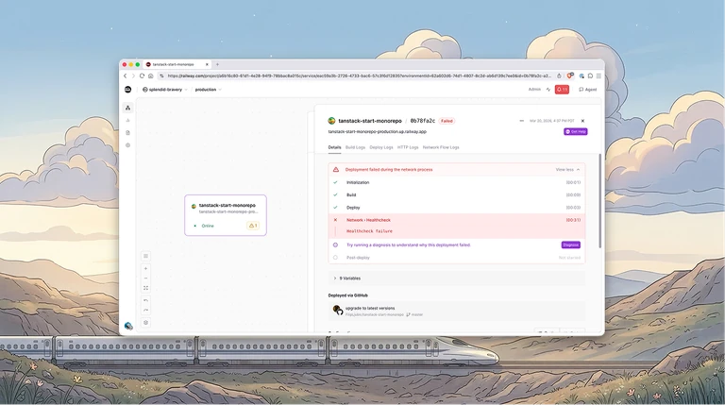Click the Network › Healthcheck failed step
Screen dimensions: 725x405
pyautogui.click(x=456, y=220)
